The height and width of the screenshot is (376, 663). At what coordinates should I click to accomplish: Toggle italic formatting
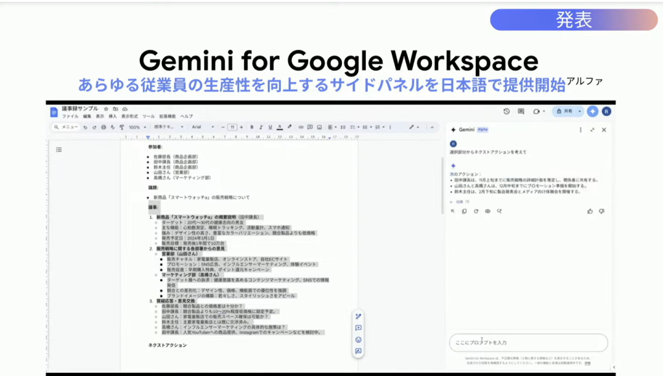(261, 127)
